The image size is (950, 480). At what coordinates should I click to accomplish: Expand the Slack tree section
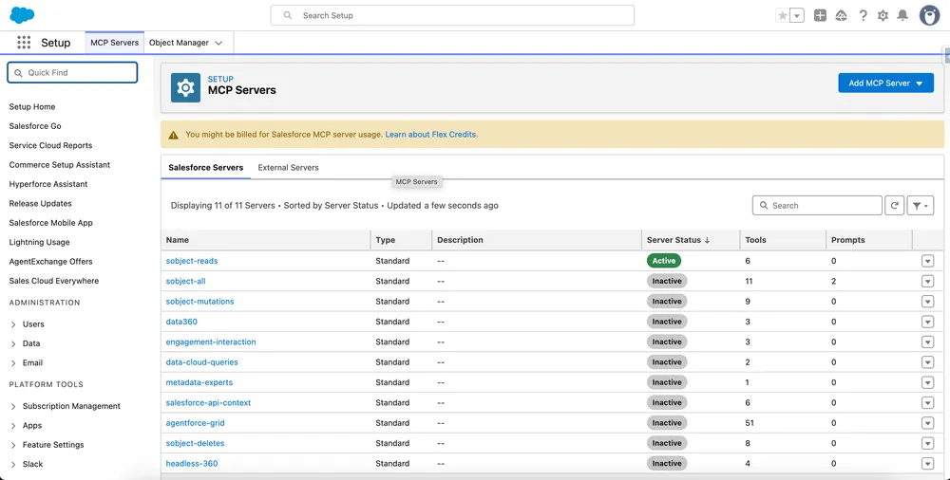click(x=13, y=464)
